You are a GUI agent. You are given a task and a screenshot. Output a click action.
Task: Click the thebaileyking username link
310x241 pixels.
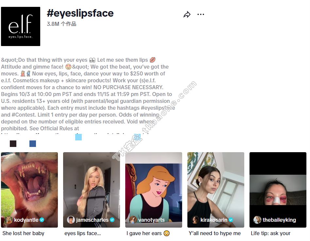click(279, 220)
